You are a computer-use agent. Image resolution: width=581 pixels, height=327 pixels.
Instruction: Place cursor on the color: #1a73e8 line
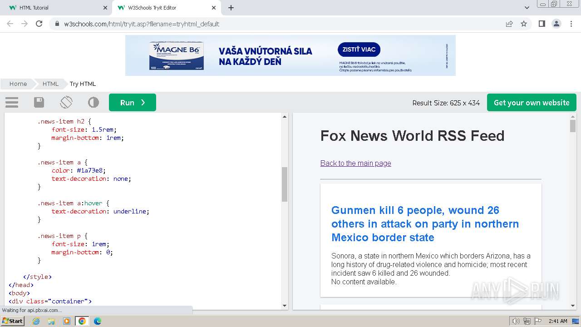coord(79,170)
